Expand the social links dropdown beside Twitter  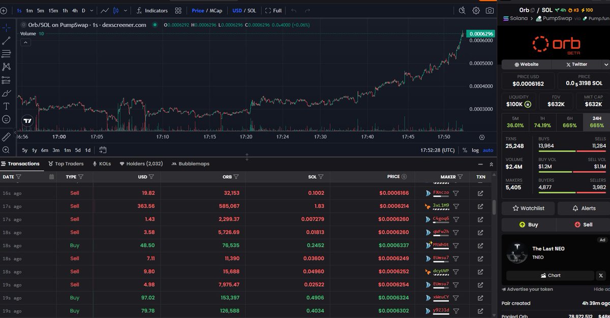coord(606,65)
